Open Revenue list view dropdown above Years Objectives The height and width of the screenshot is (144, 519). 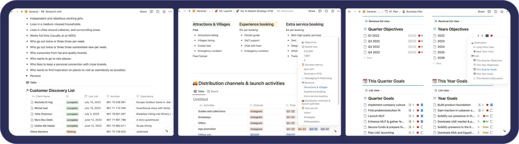[x=448, y=21]
